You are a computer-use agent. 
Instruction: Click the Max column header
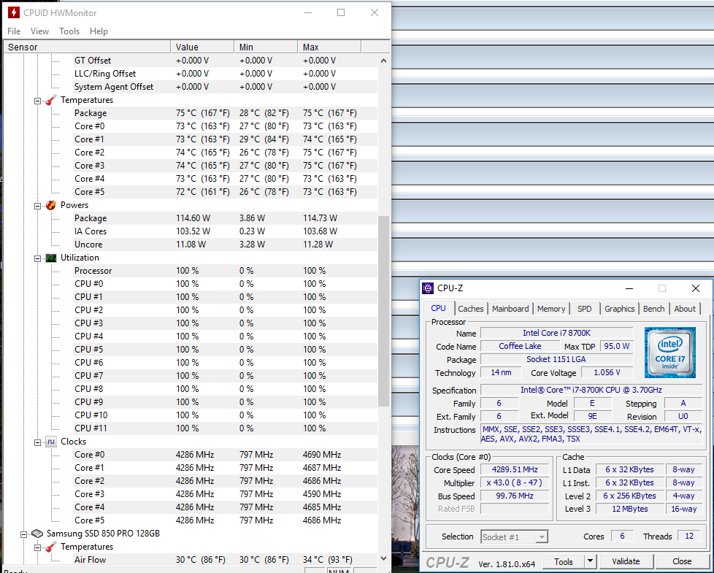pyautogui.click(x=330, y=47)
